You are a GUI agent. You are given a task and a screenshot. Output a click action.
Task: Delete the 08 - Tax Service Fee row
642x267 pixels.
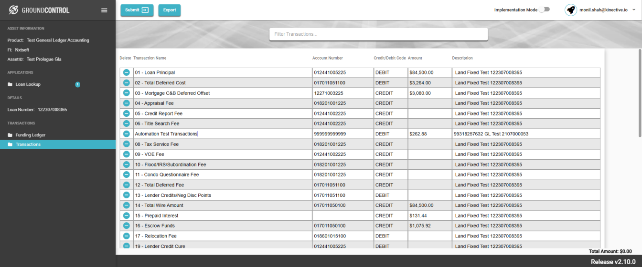127,144
